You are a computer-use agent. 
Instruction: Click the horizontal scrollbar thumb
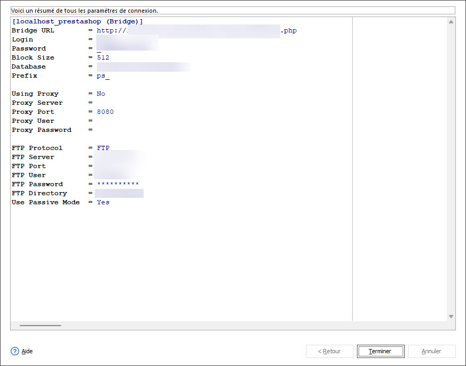(40, 326)
